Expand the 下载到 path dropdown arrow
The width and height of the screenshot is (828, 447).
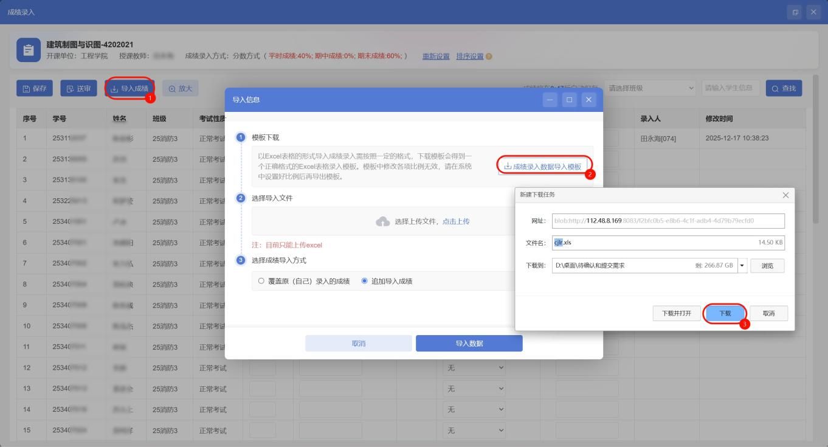coord(742,266)
